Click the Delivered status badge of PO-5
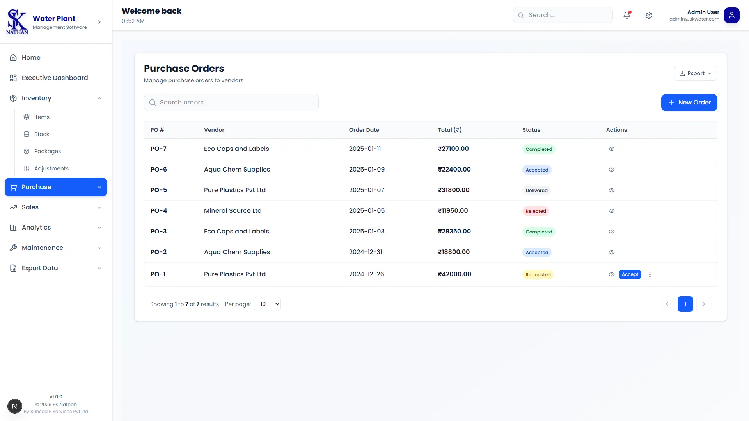Image resolution: width=749 pixels, height=421 pixels. (x=536, y=190)
